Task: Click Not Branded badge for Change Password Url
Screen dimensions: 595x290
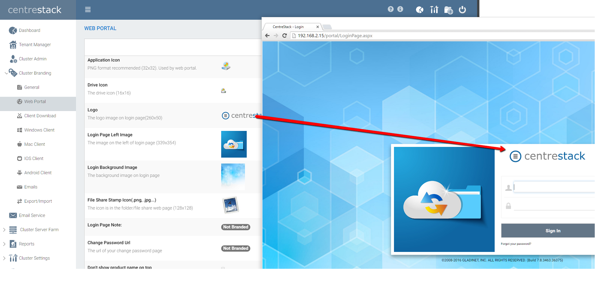Action: click(x=236, y=248)
